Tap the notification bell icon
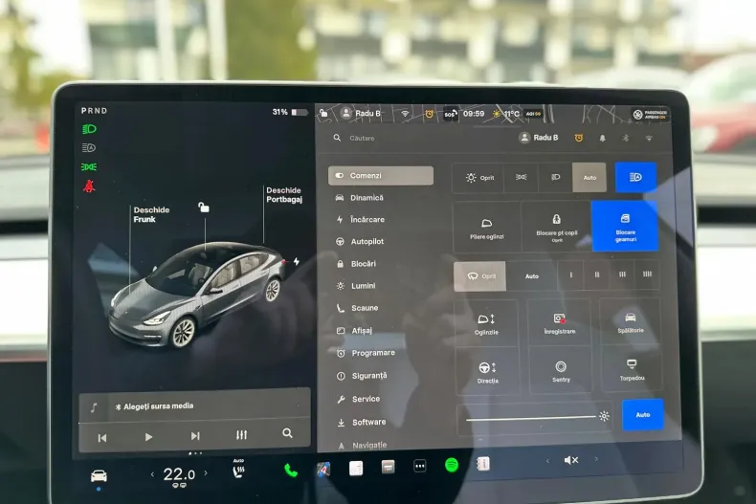 tap(602, 139)
